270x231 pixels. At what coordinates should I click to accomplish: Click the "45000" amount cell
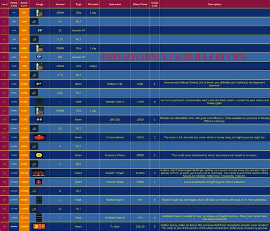tap(60, 66)
